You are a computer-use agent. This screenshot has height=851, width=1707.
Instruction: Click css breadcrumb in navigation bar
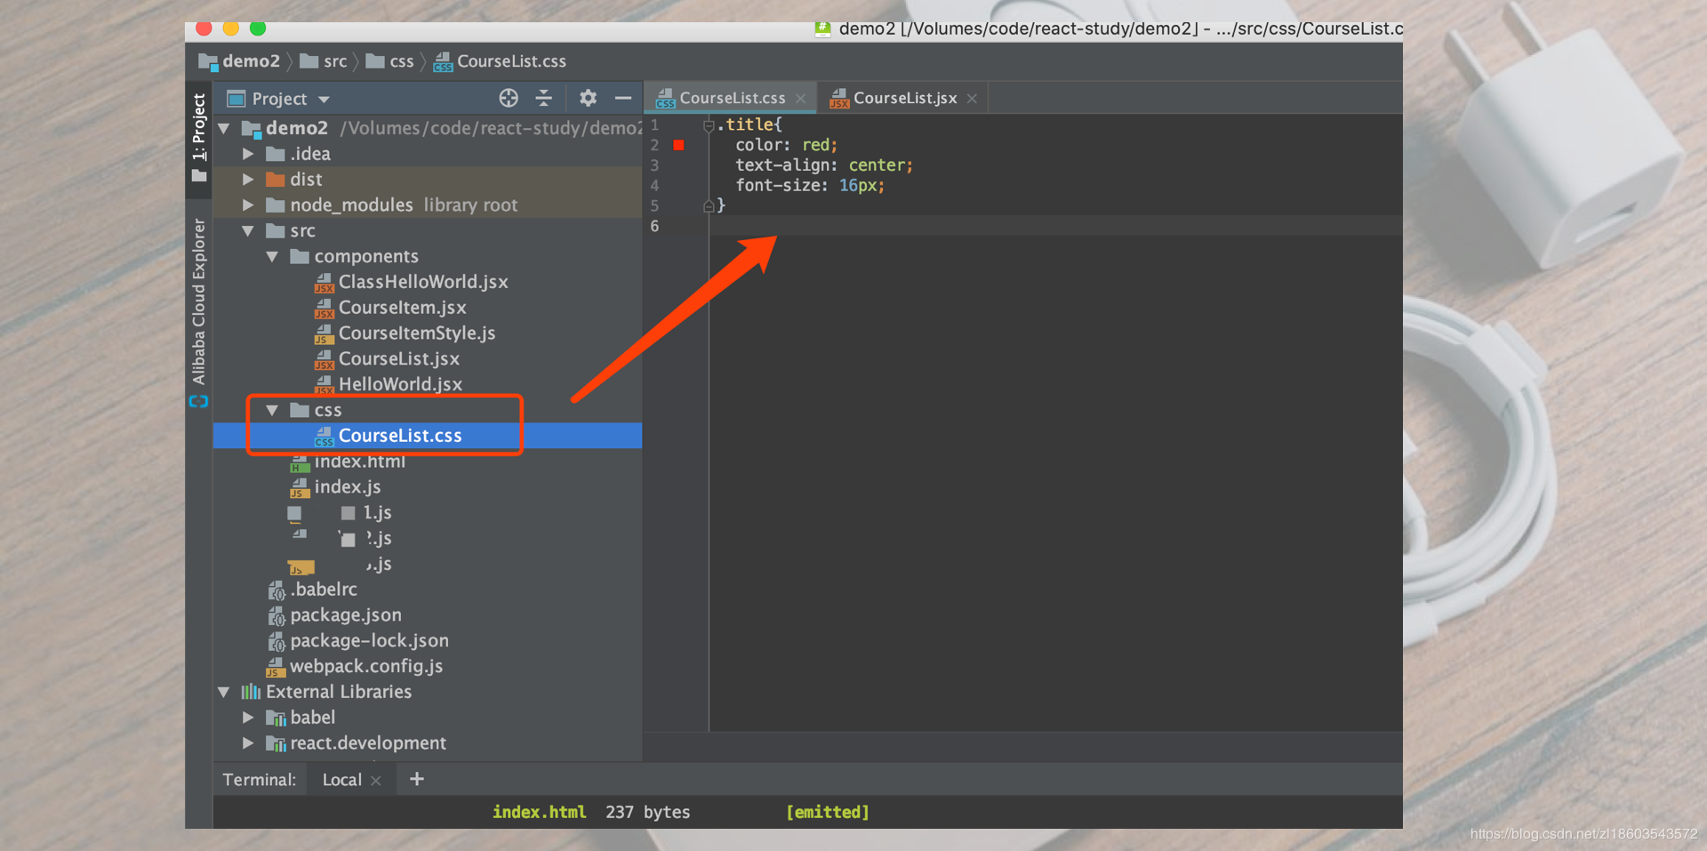click(390, 61)
